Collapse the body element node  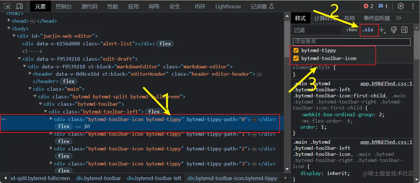click(x=9, y=28)
